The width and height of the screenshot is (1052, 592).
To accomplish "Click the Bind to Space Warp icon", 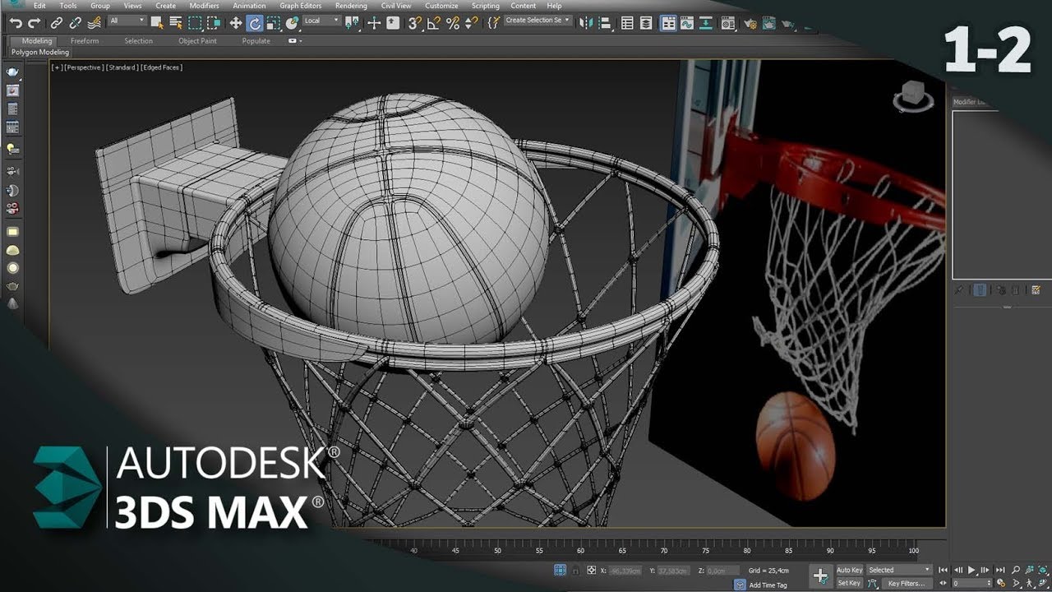I will click(x=95, y=23).
